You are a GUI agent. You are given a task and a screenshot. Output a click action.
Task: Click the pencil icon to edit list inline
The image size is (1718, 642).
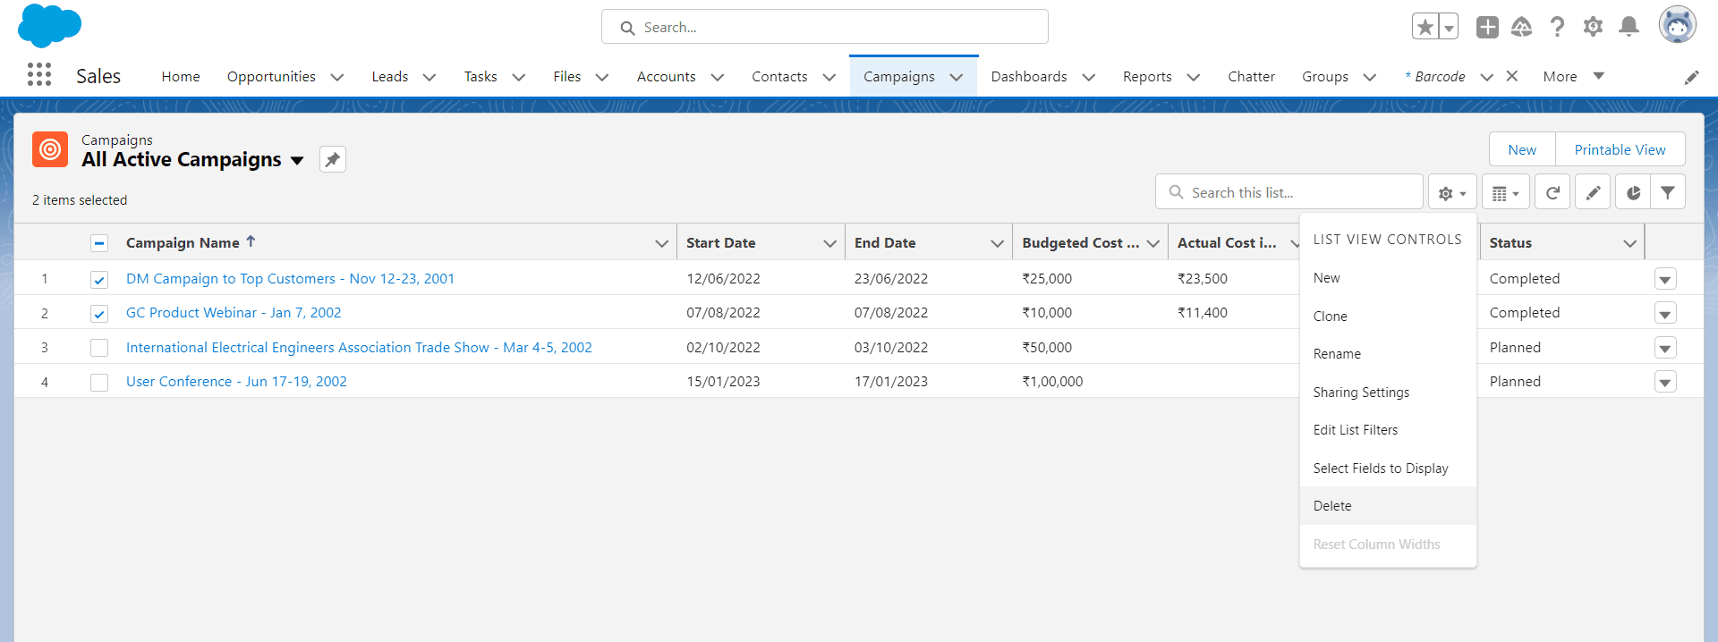[x=1593, y=193]
